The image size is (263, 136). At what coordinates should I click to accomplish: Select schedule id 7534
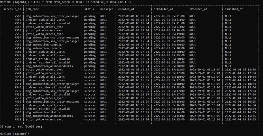[18, 109]
